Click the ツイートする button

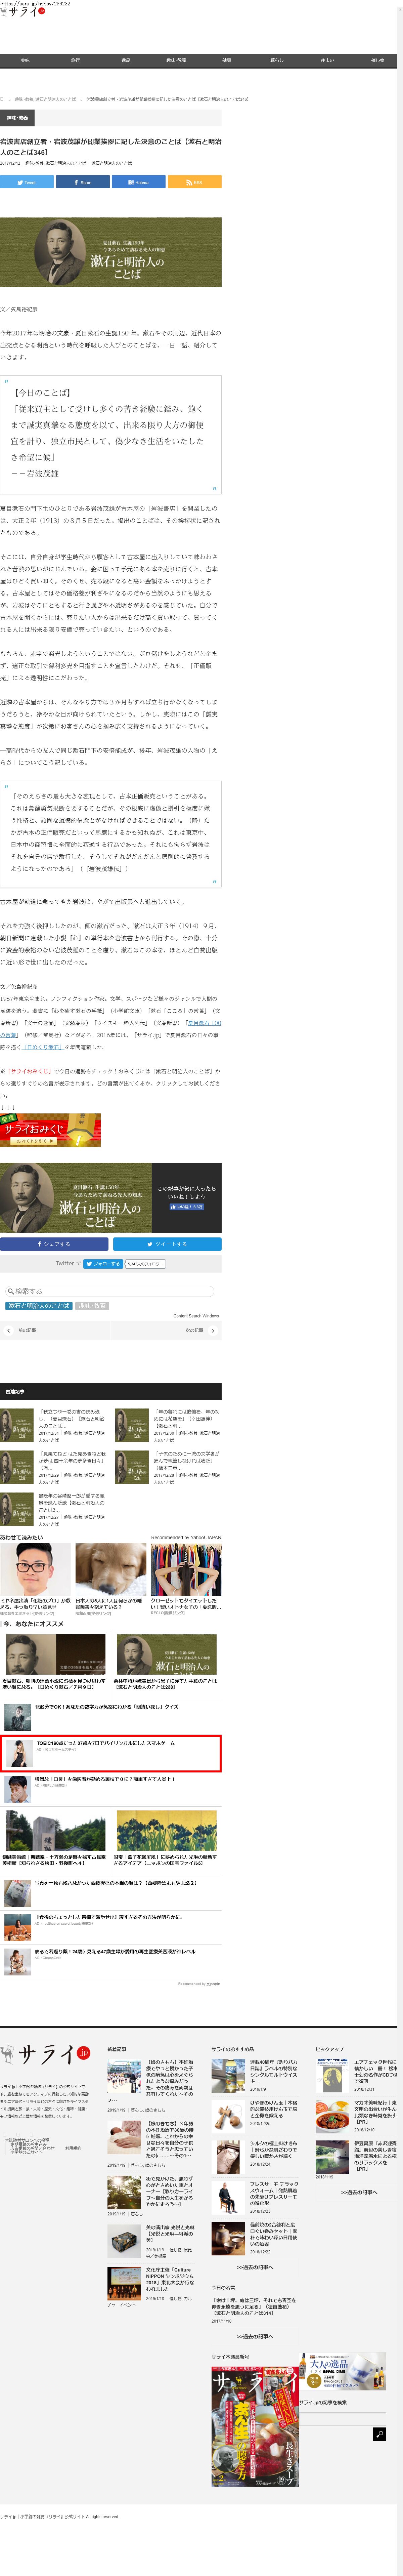pos(167,1244)
